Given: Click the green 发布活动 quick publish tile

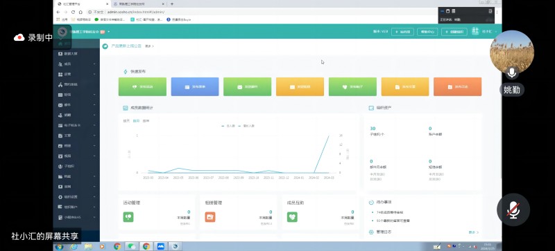Looking at the screenshot, I should [x=142, y=86].
